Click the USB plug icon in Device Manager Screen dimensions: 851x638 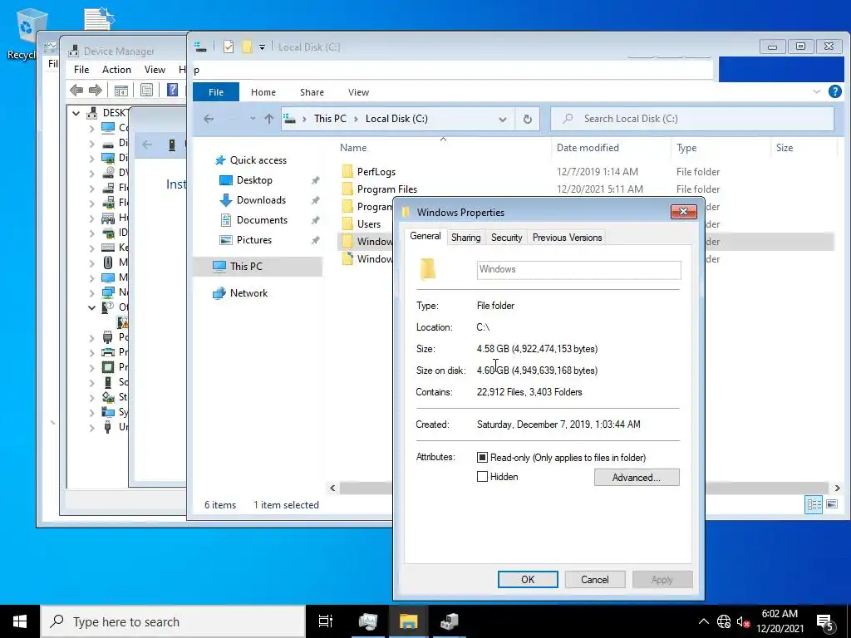(108, 427)
